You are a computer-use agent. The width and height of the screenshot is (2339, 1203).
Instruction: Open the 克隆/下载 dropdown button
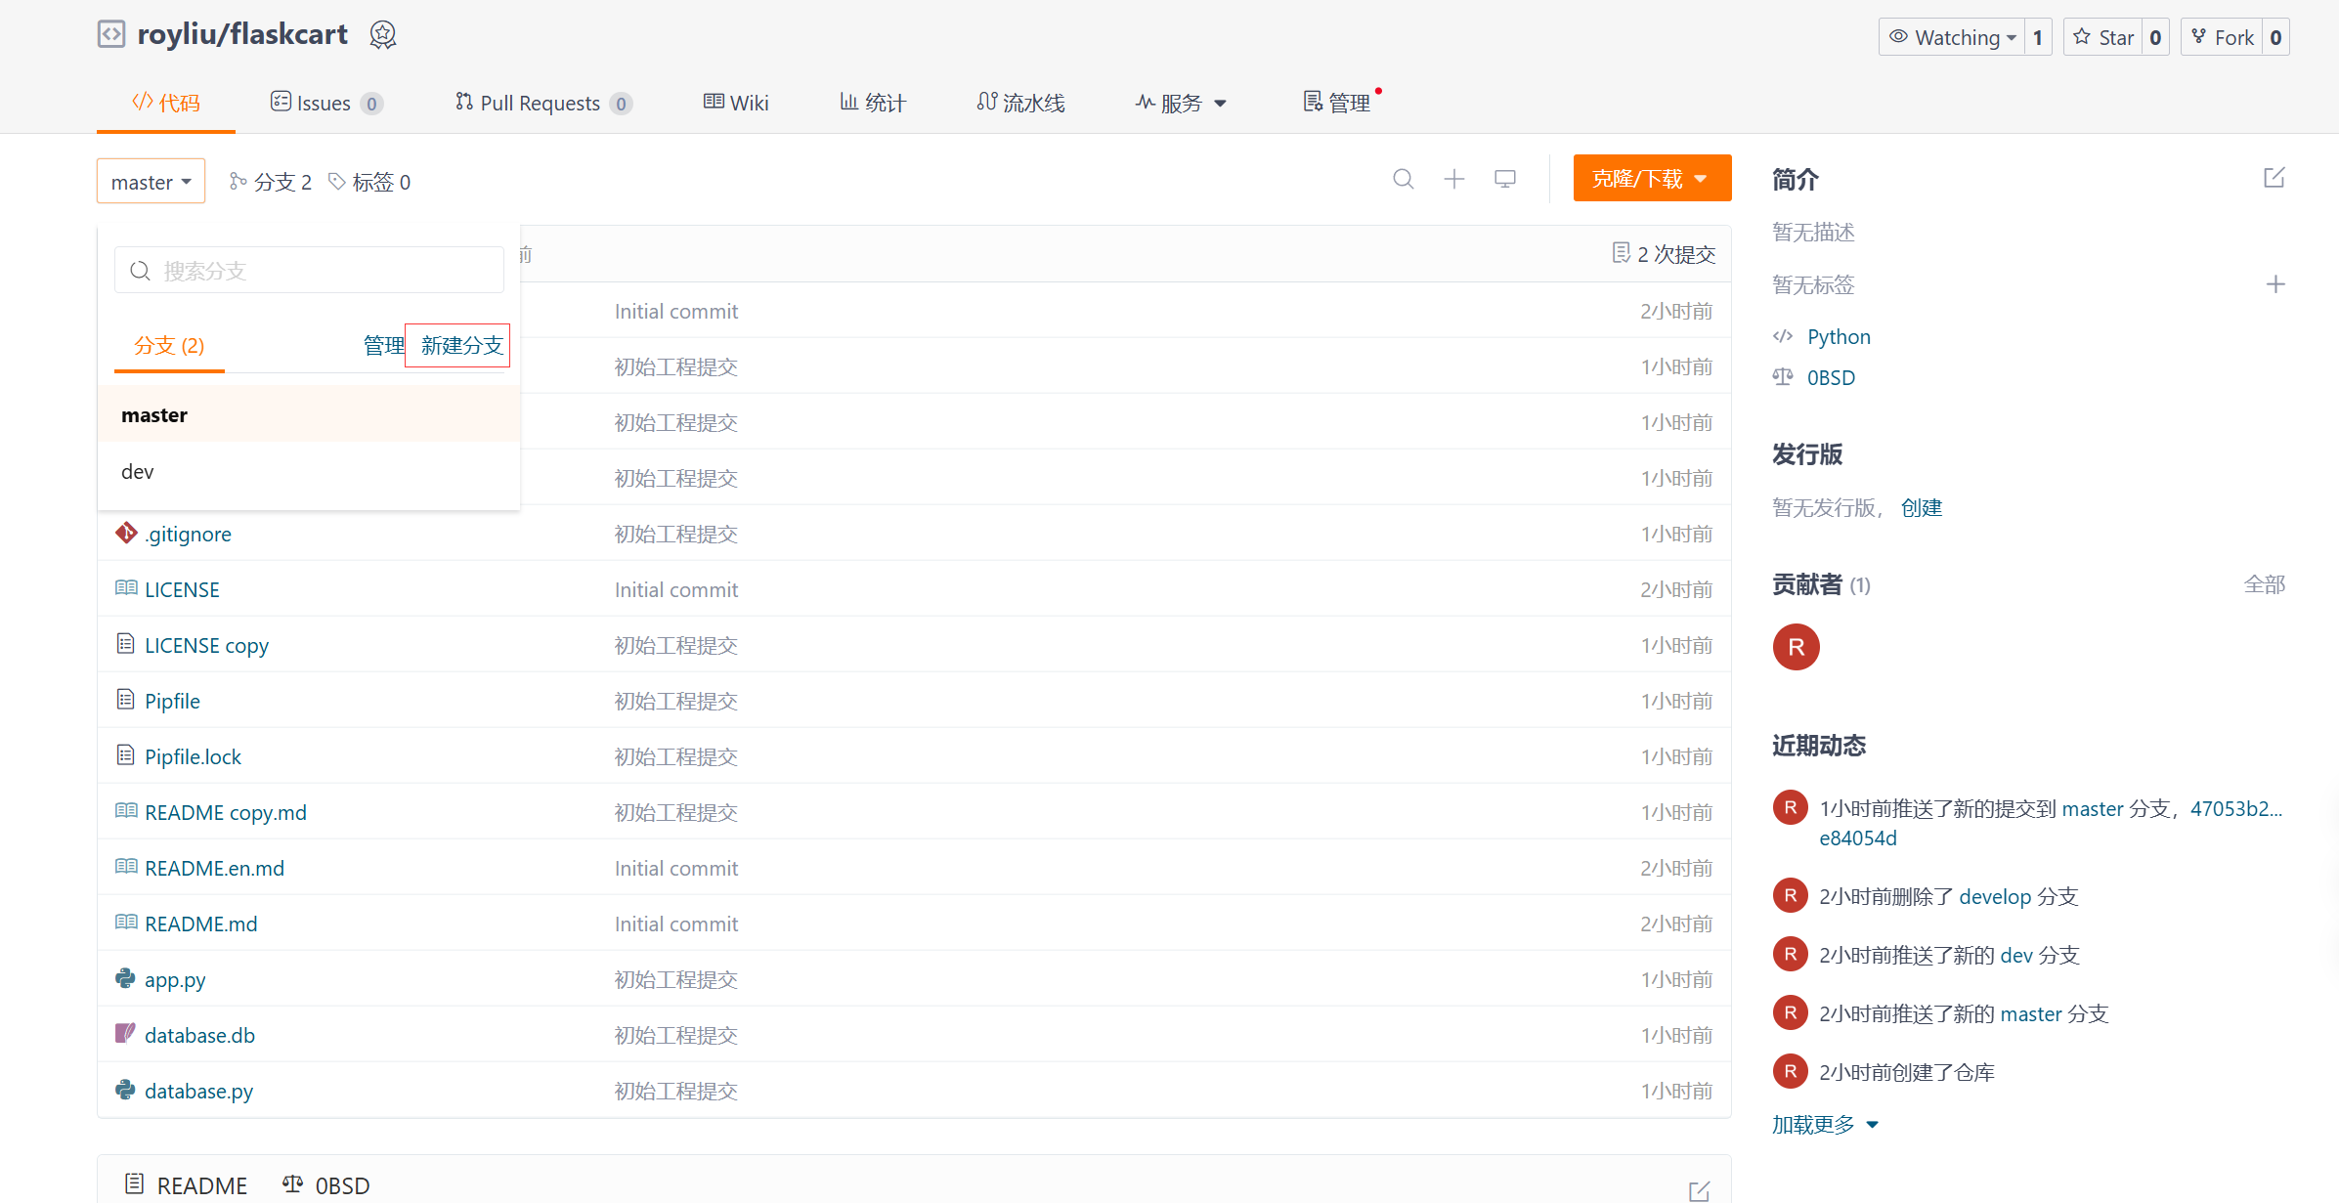(1652, 179)
